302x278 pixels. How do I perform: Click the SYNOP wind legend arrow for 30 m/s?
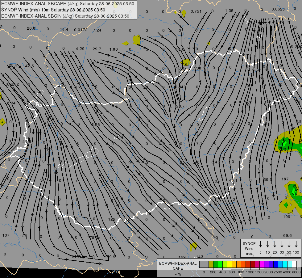coord(282,244)
